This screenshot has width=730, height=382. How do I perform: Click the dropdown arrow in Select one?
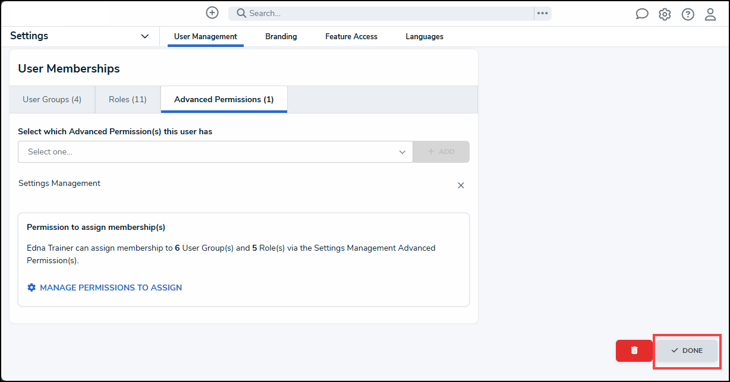click(x=402, y=152)
